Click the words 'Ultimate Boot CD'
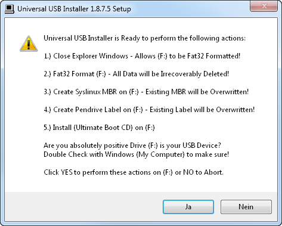The height and width of the screenshot is (226, 282). coord(103,128)
